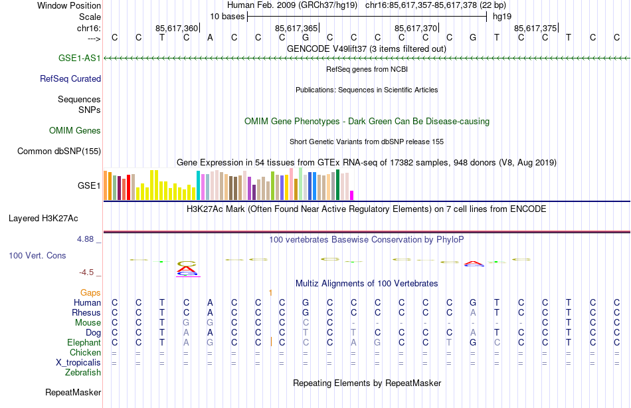Click the dark green bar in the GTEx chart
Viewport: 631px width, 408px height.
point(337,185)
